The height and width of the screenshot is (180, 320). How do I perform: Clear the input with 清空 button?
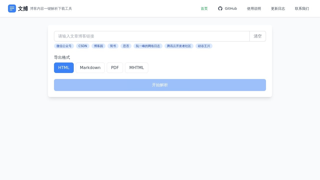(258, 36)
